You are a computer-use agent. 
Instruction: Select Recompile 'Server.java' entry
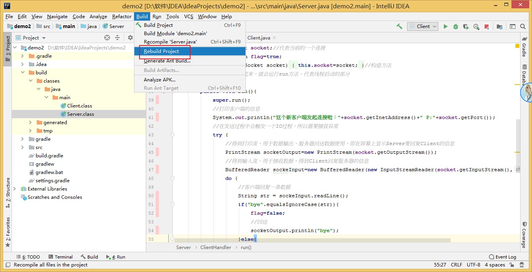[x=190, y=42]
